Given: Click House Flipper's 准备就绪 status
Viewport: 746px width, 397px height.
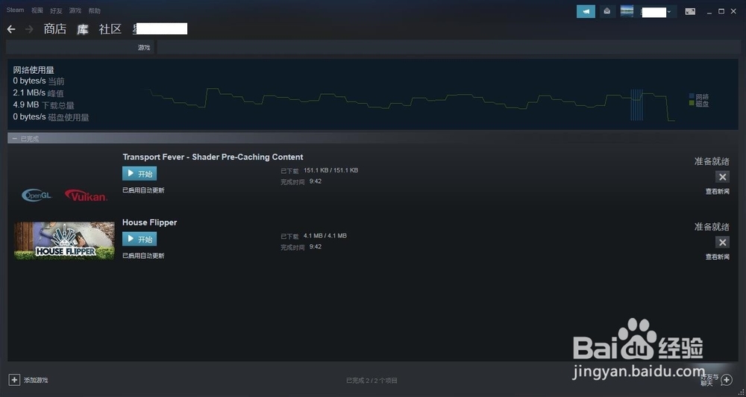Looking at the screenshot, I should 712,227.
